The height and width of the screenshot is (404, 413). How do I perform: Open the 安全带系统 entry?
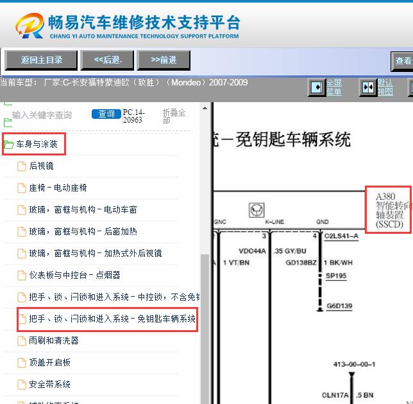pos(49,385)
